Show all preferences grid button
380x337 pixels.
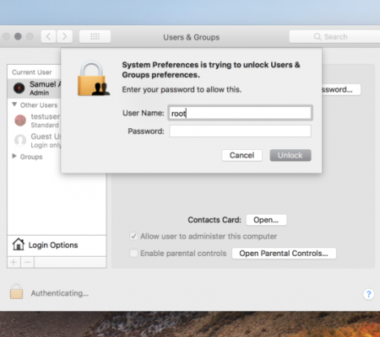click(x=95, y=36)
